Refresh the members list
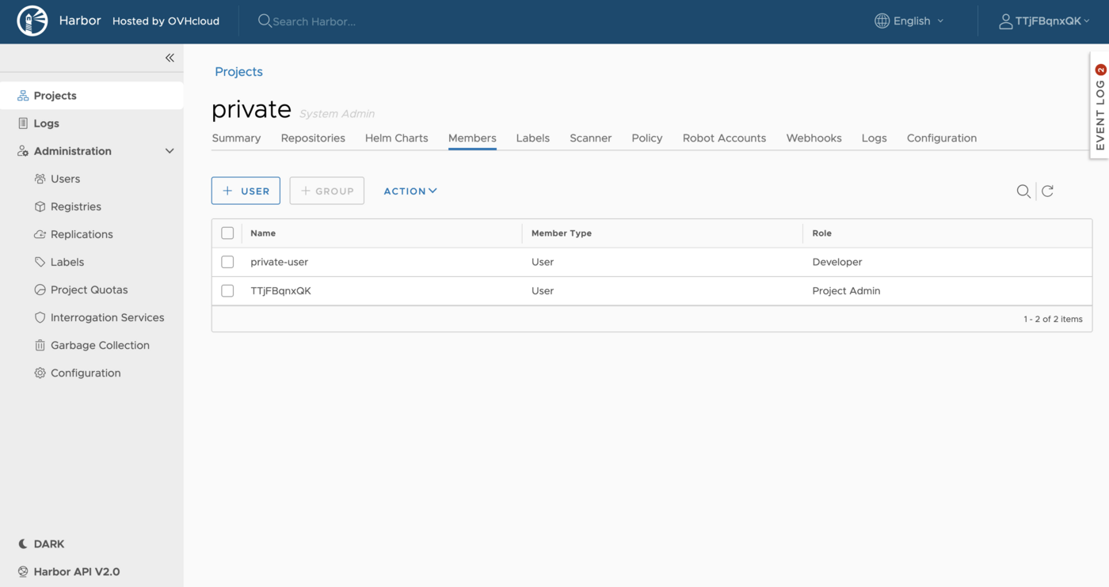The width and height of the screenshot is (1109, 587). click(1047, 191)
